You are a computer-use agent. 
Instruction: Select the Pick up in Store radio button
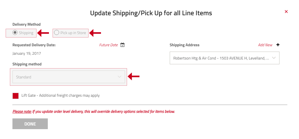tap(57, 33)
